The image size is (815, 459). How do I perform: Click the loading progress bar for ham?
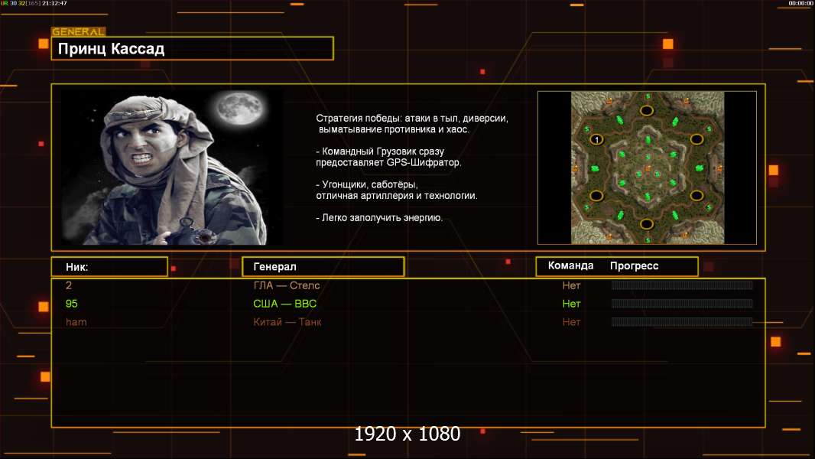point(682,322)
